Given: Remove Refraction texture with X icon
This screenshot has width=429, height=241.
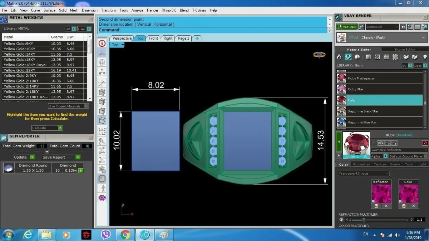Looking at the screenshot, I should (386, 206).
